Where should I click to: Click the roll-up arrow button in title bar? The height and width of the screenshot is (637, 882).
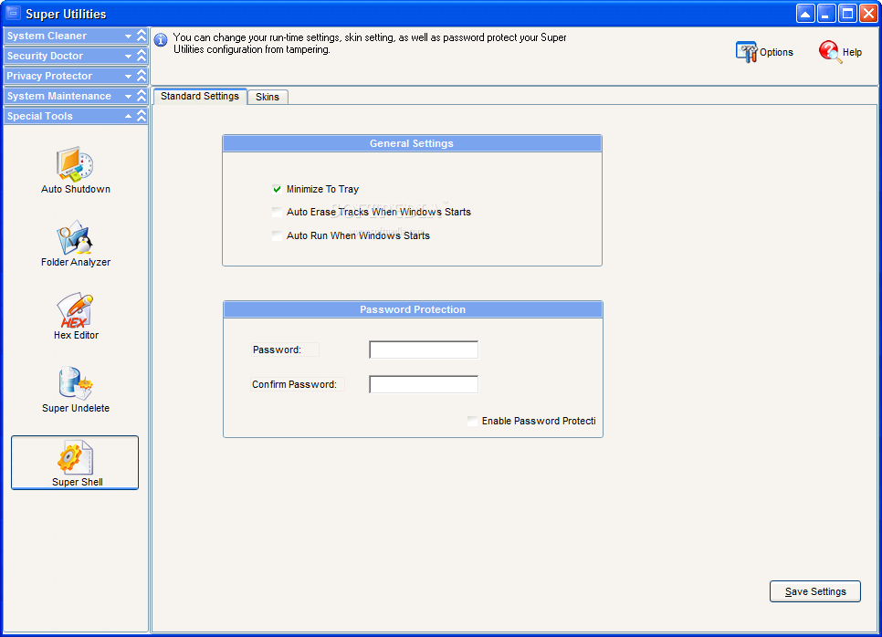pyautogui.click(x=805, y=14)
